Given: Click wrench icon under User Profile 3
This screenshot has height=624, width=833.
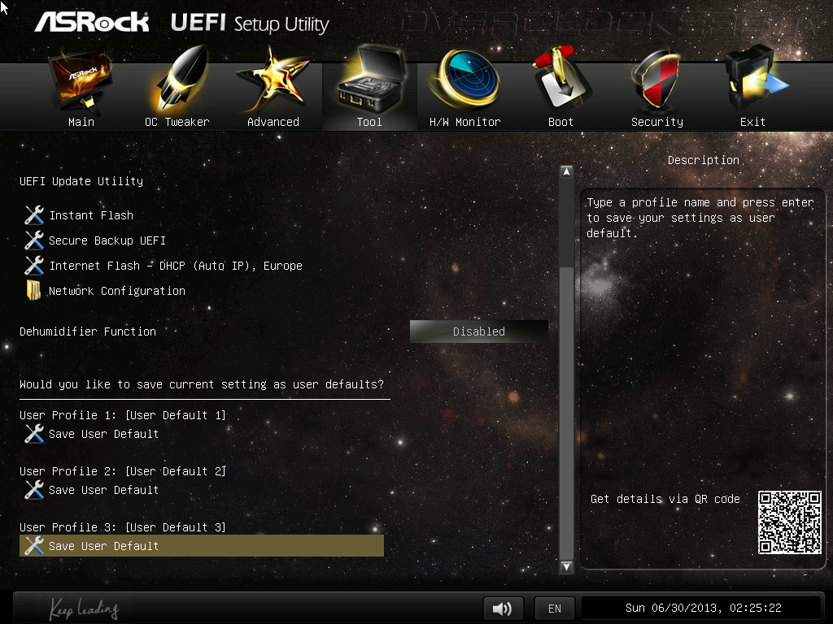Looking at the screenshot, I should tap(34, 545).
